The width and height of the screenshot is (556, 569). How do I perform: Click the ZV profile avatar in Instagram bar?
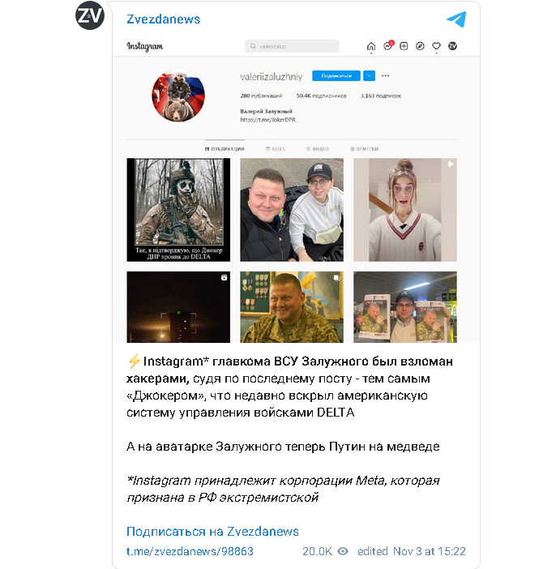pos(452,46)
